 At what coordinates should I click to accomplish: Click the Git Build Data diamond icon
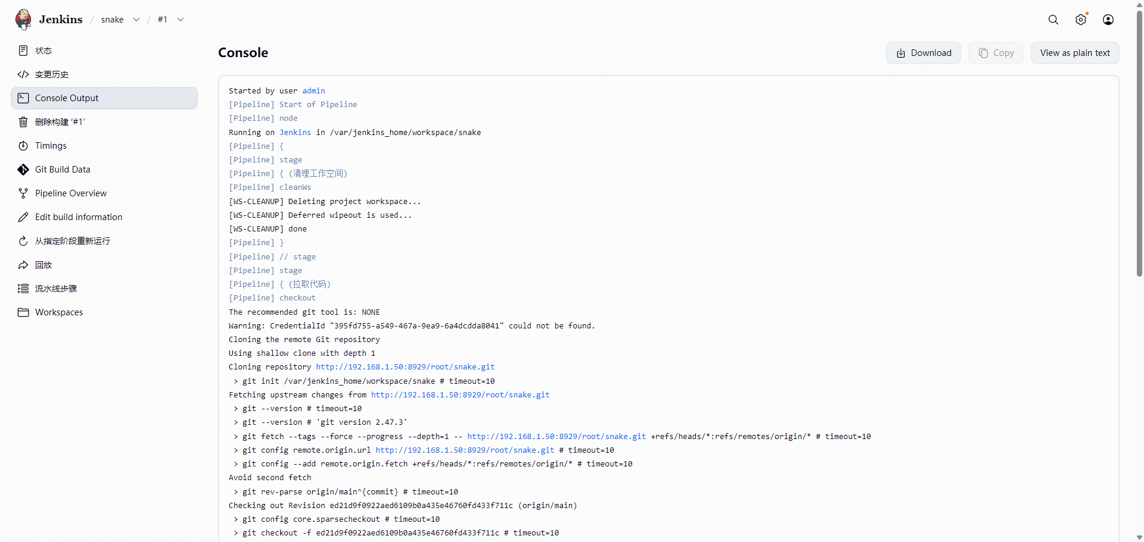23,170
